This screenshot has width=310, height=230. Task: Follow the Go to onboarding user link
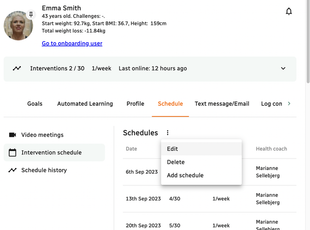tap(72, 43)
